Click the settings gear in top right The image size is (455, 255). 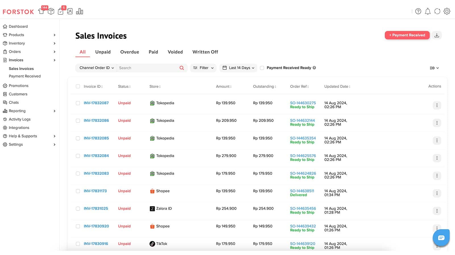pos(447,11)
